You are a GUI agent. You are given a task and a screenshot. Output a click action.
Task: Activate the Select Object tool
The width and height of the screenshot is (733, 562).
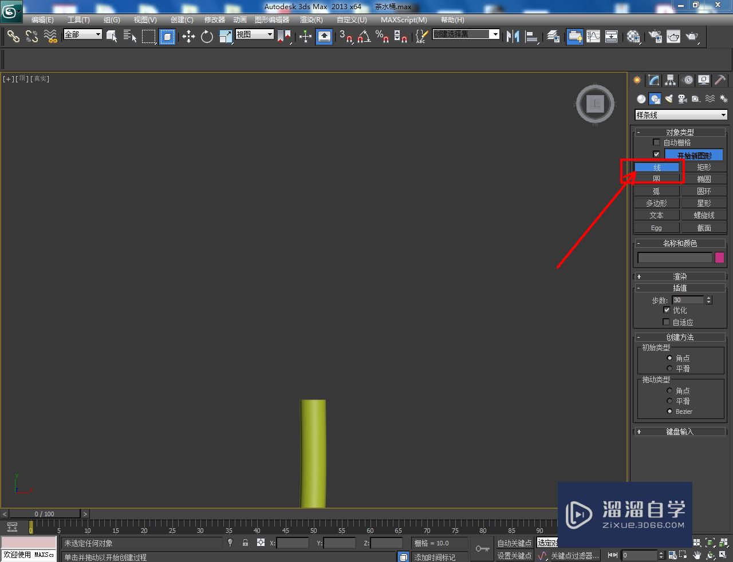(112, 37)
